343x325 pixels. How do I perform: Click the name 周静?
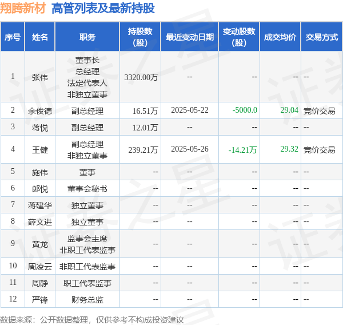tap(40, 283)
